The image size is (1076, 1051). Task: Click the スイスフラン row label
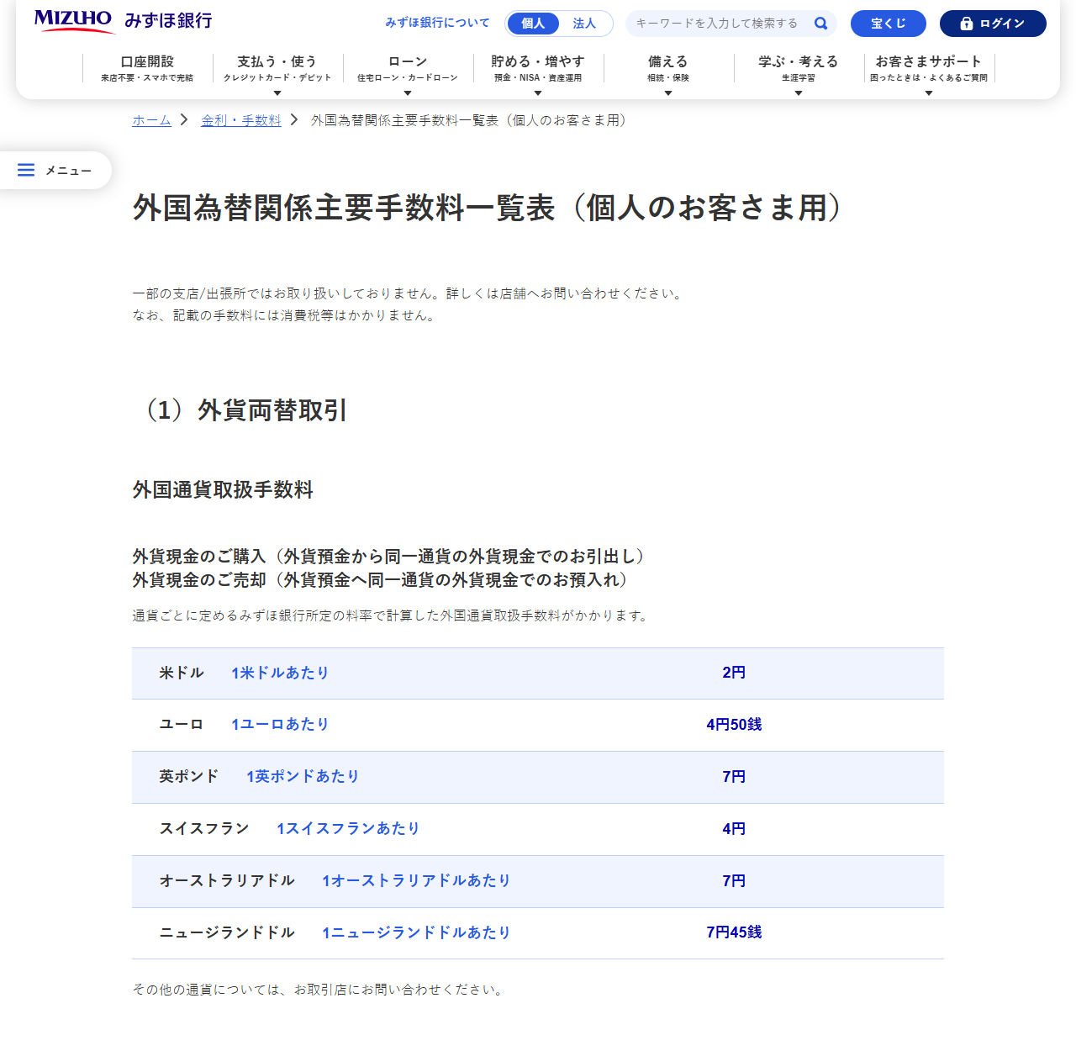204,828
